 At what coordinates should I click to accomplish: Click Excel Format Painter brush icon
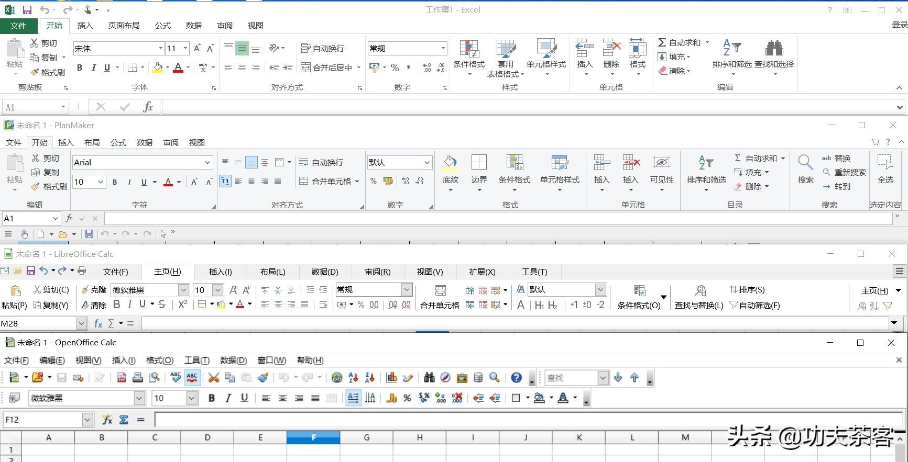tap(35, 72)
